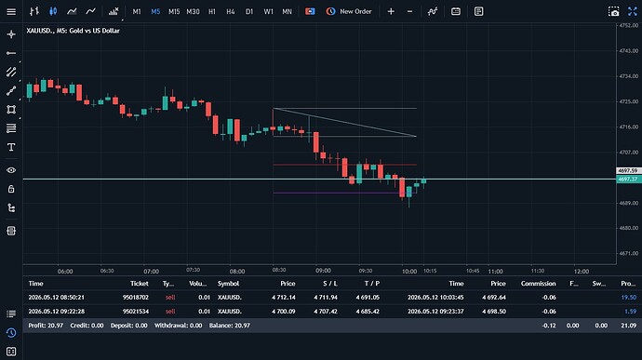Open the trade history clock icon
The width and height of the screenshot is (642, 360).
coord(11,333)
